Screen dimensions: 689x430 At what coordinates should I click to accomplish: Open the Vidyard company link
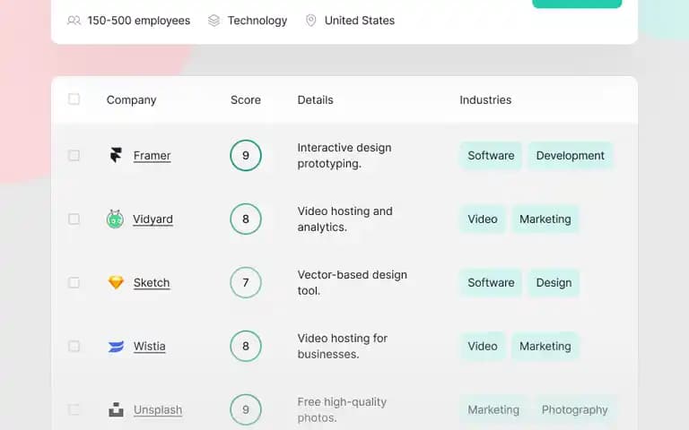[153, 219]
